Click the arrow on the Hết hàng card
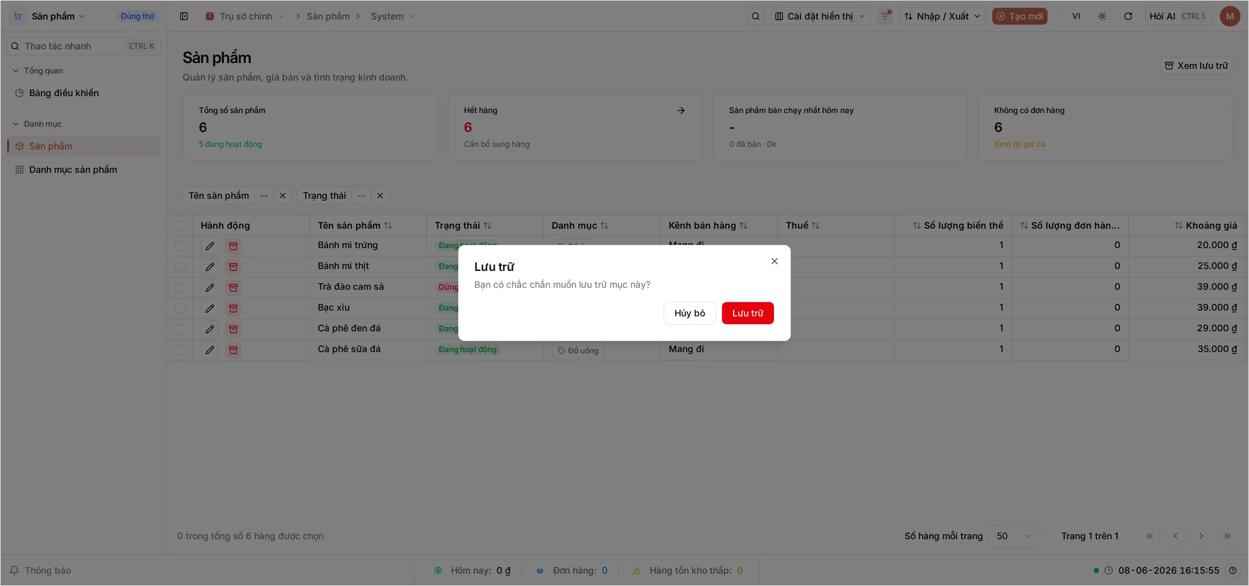The image size is (1249, 586). pos(681,110)
